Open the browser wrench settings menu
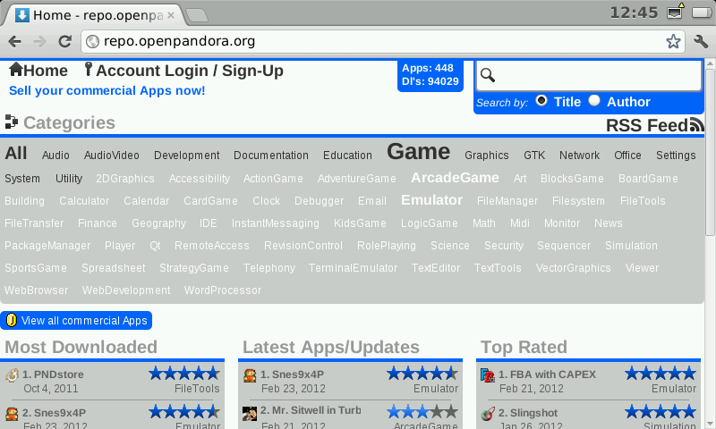 point(701,41)
